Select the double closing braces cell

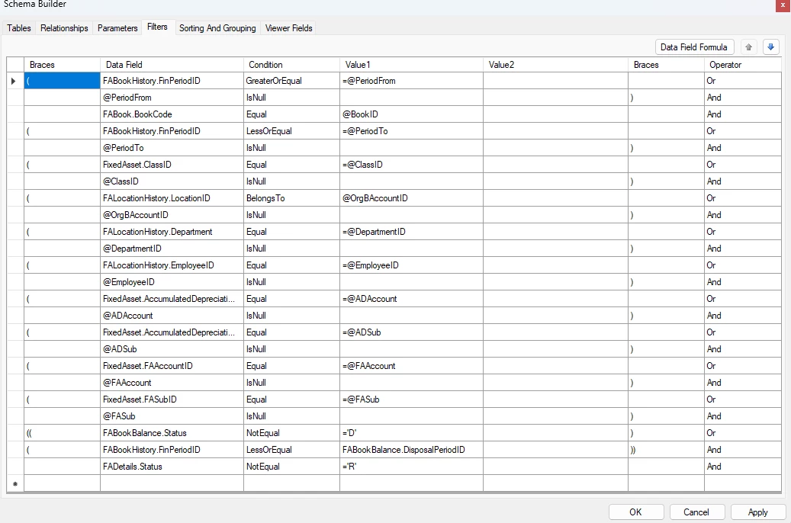pyautogui.click(x=666, y=449)
